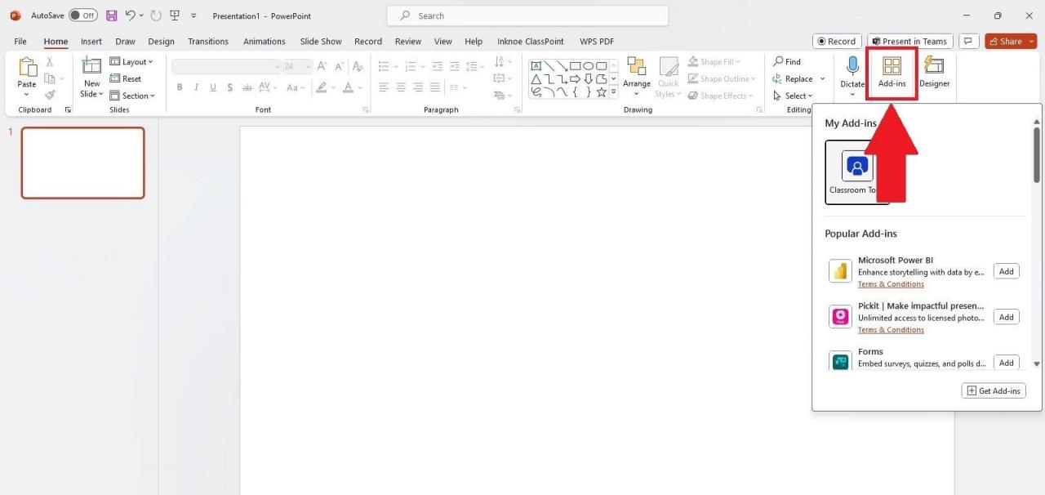The width and height of the screenshot is (1045, 495).
Task: Open the Layout dropdown
Action: [x=132, y=61]
